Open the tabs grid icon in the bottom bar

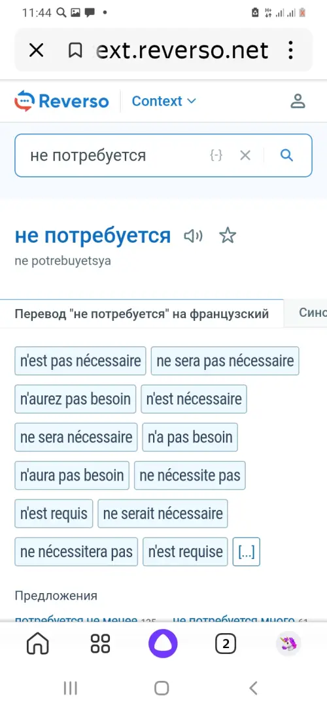100,643
